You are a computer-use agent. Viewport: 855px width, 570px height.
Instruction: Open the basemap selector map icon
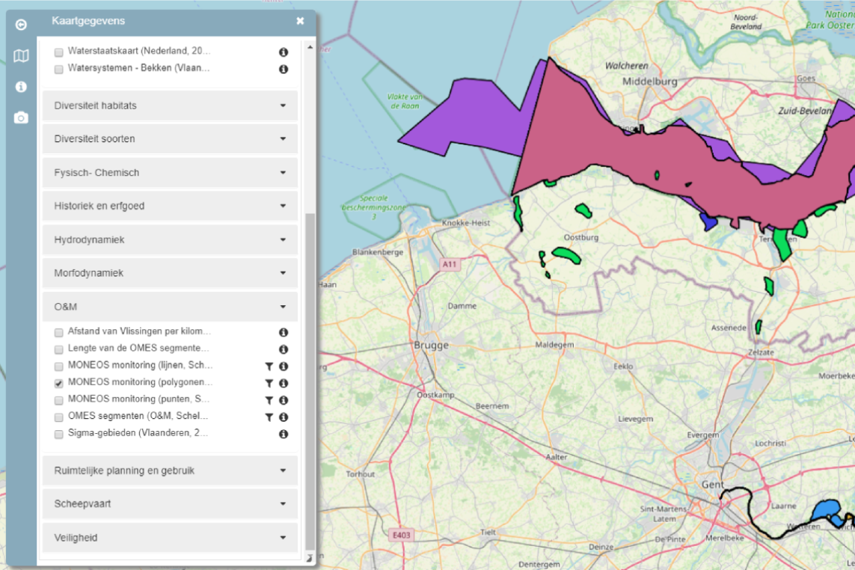click(20, 55)
